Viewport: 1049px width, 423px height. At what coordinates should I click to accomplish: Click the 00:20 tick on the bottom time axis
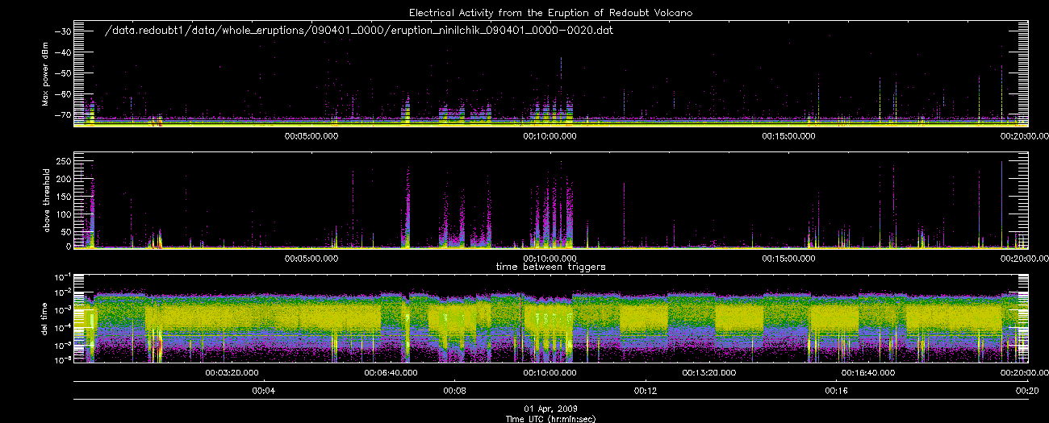coord(1026,391)
